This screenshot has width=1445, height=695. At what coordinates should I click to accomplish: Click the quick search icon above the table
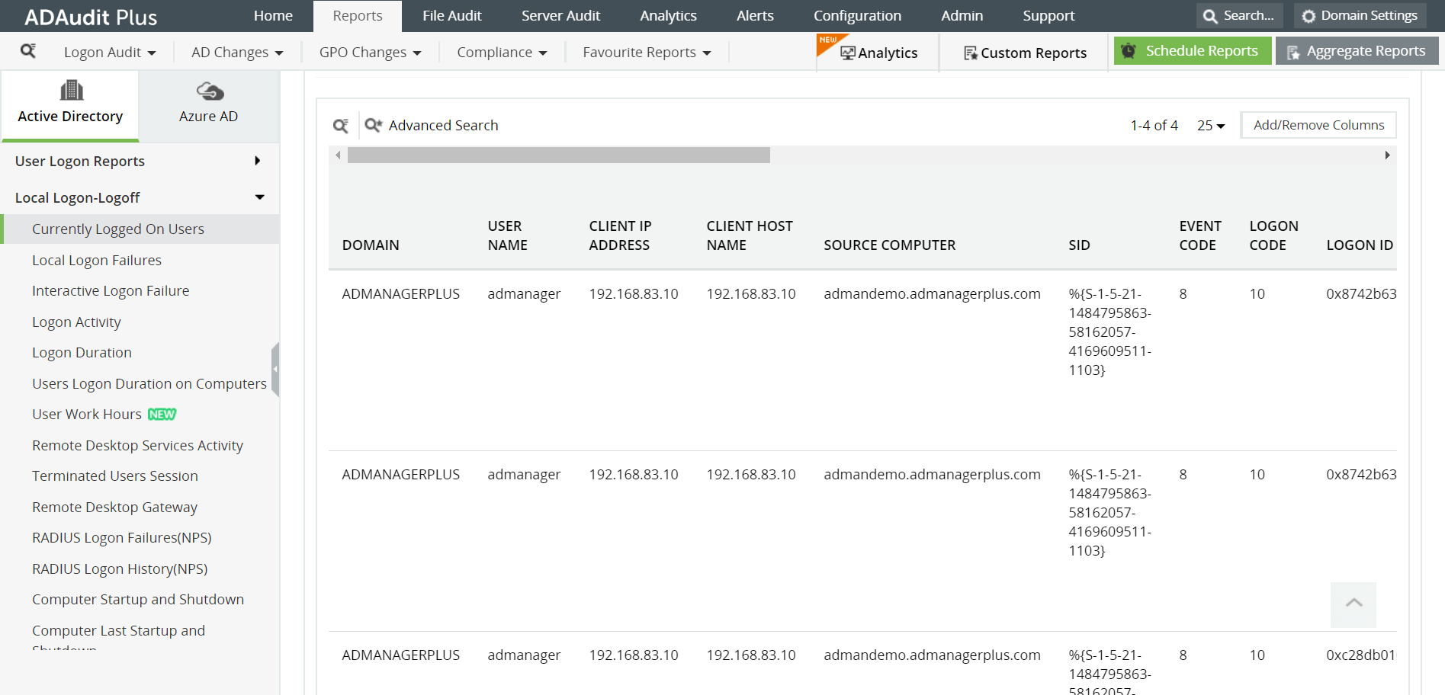(x=341, y=125)
